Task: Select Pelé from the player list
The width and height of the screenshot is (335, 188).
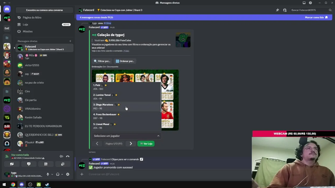Action: (x=126, y=87)
